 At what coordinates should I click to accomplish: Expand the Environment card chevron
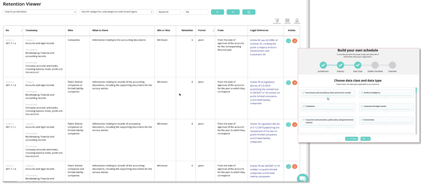click(386, 125)
